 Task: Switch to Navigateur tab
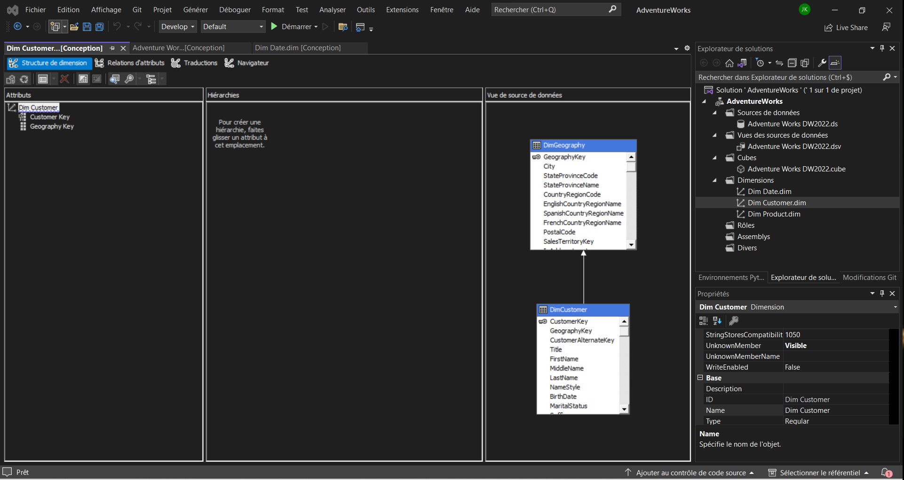[247, 63]
